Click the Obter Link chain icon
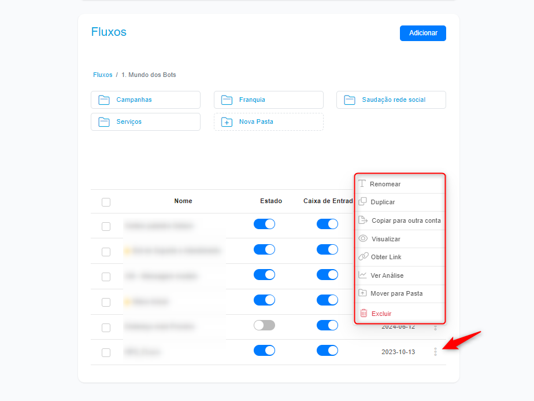534x401 pixels. (363, 256)
